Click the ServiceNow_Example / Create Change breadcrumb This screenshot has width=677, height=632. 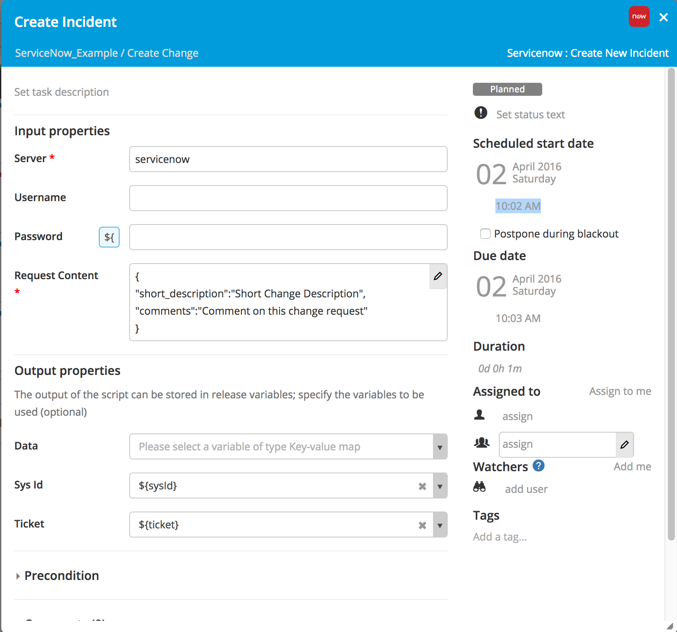pos(107,53)
